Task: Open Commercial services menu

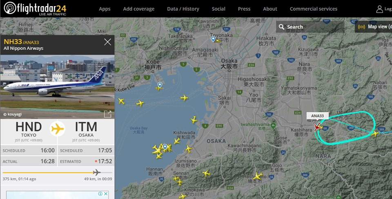Action: pos(314,9)
